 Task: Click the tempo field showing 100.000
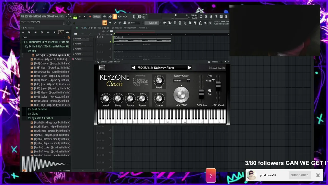(97, 17)
